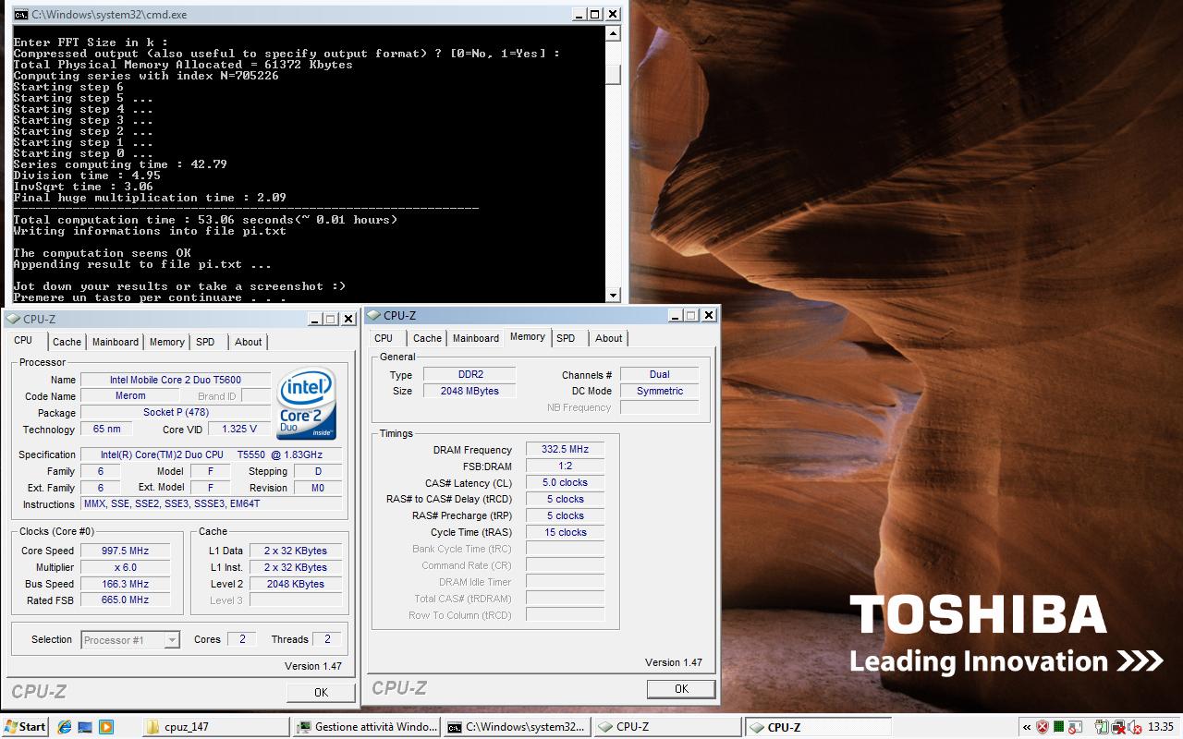Select the Memory tab in the right CPU-Z window
This screenshot has width=1183, height=739.
coord(528,337)
